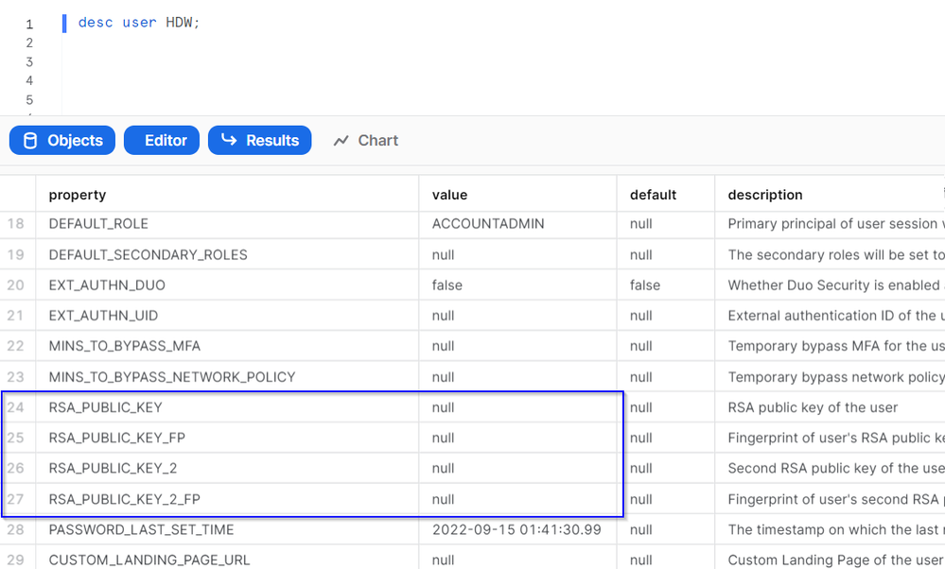Select the RSA_PUBLIC_KEY property cell
The height and width of the screenshot is (569, 945).
coord(105,407)
